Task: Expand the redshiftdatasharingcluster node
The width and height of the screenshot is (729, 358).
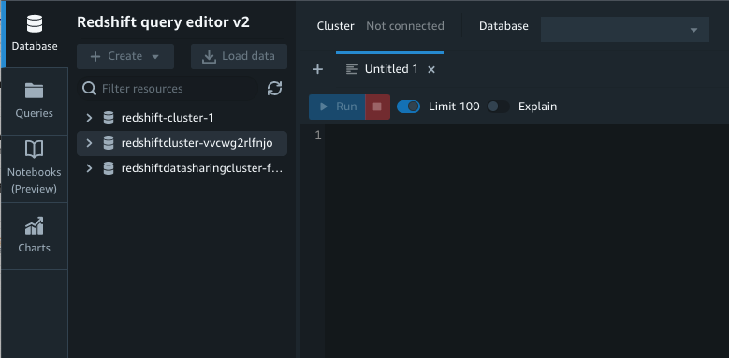Action: tap(89, 168)
